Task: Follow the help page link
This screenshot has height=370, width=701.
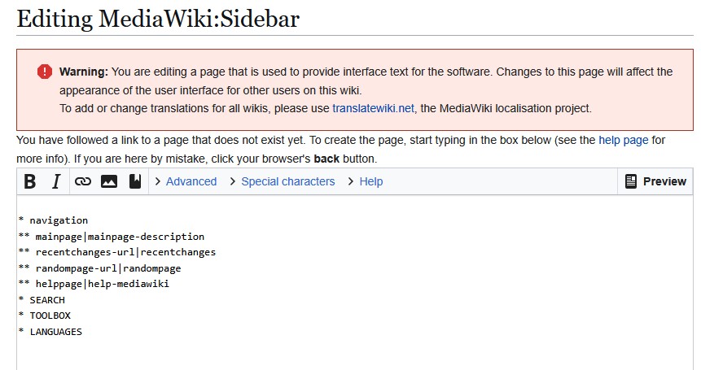Action: 623,140
